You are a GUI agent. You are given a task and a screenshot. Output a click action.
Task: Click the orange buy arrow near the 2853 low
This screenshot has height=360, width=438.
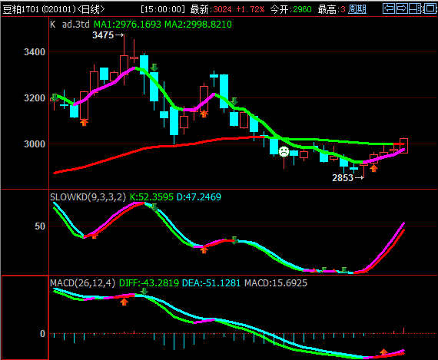pos(373,168)
